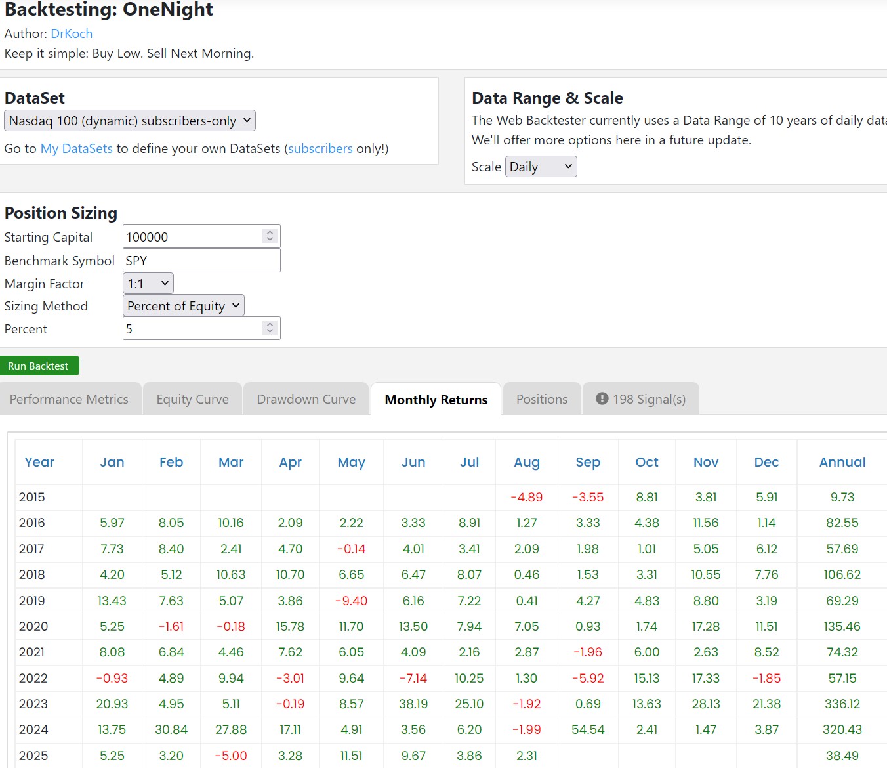
Task: Open the DataSet Nasdaq 100 dropdown
Action: pos(129,121)
